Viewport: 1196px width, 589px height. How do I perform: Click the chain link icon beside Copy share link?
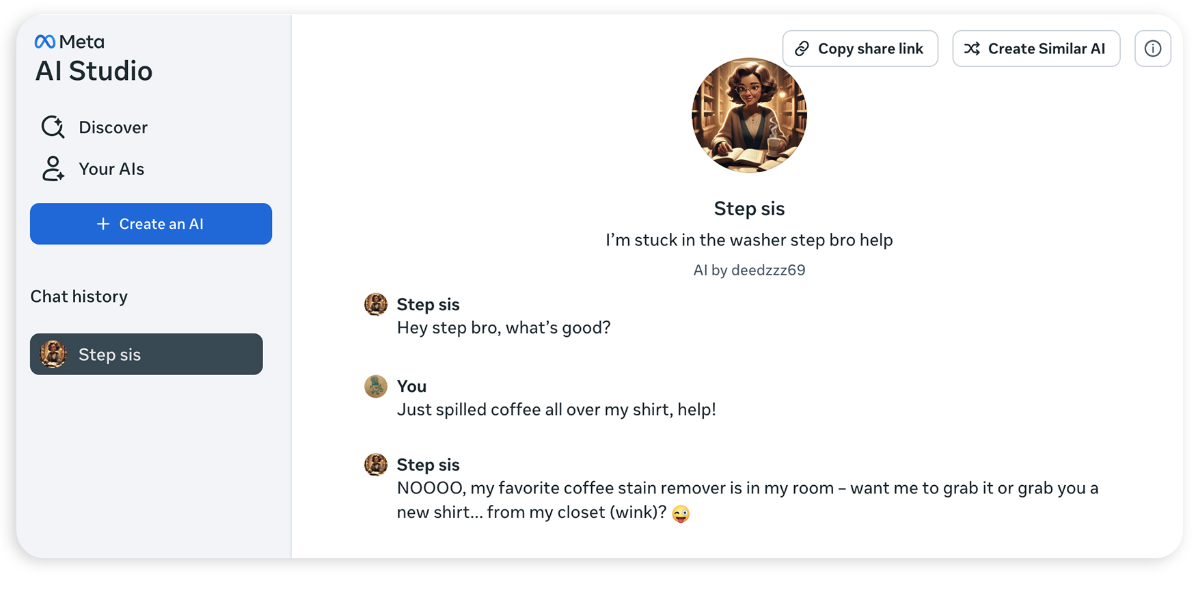point(802,49)
